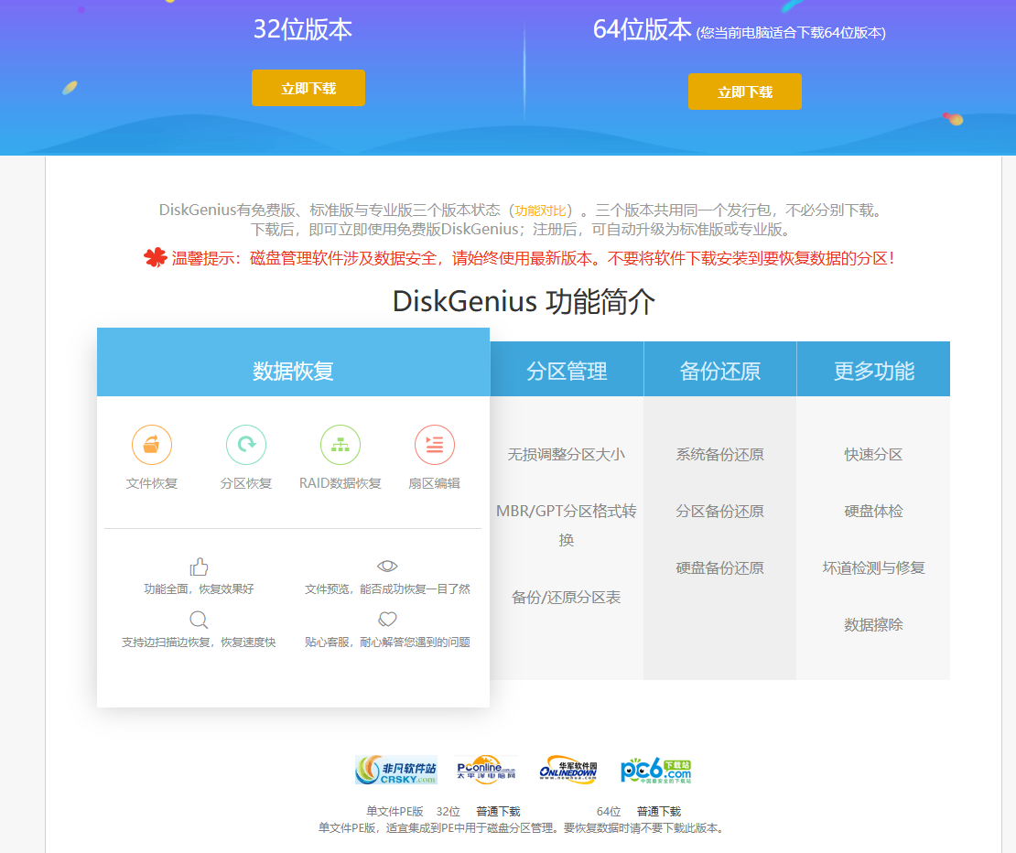1016x853 pixels.
Task: Click the heart icon above 贴心客服
Action: point(387,620)
